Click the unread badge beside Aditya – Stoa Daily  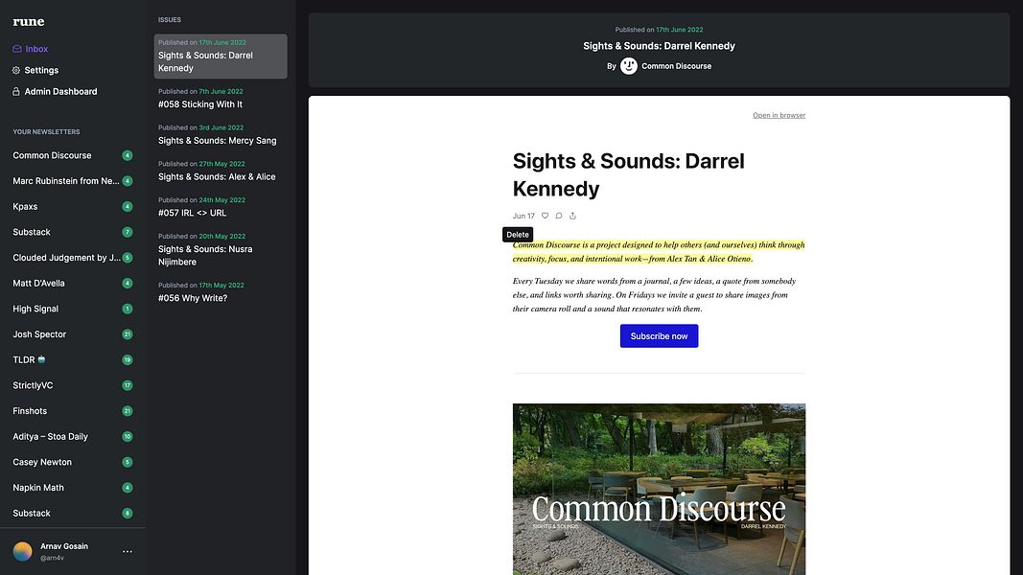(x=128, y=437)
